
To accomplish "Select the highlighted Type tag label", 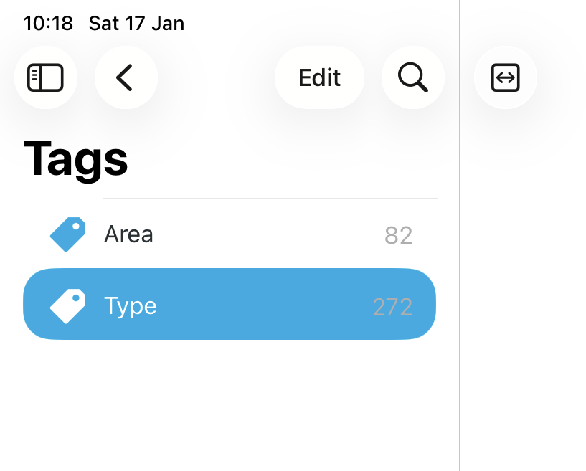I will click(x=131, y=306).
